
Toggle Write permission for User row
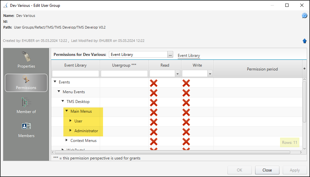(186, 122)
